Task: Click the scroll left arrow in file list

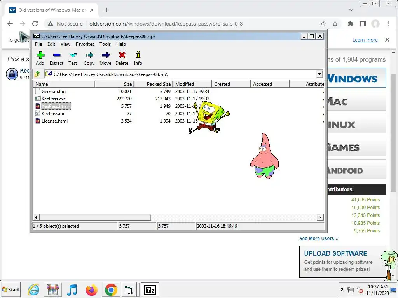Action: point(36,217)
